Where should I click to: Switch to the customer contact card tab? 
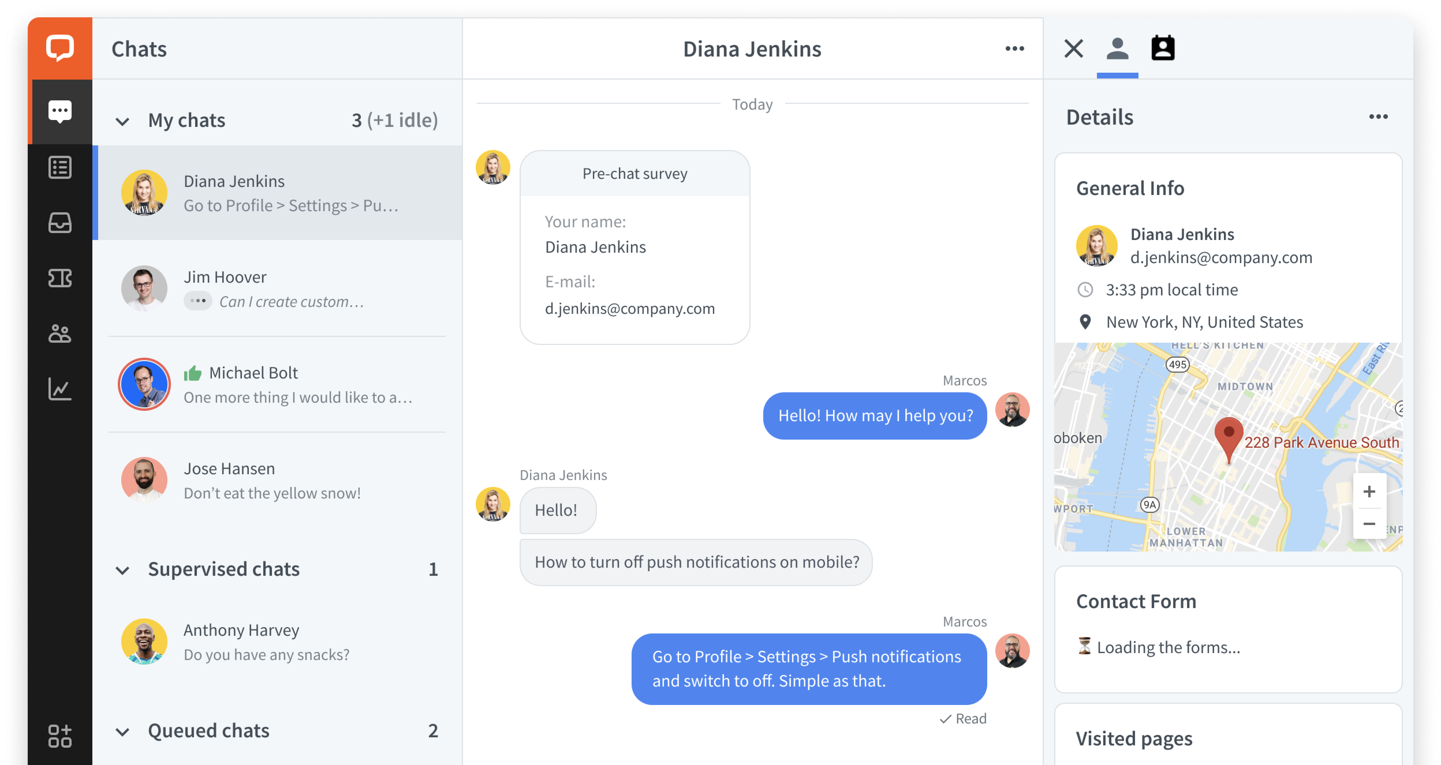(x=1162, y=49)
